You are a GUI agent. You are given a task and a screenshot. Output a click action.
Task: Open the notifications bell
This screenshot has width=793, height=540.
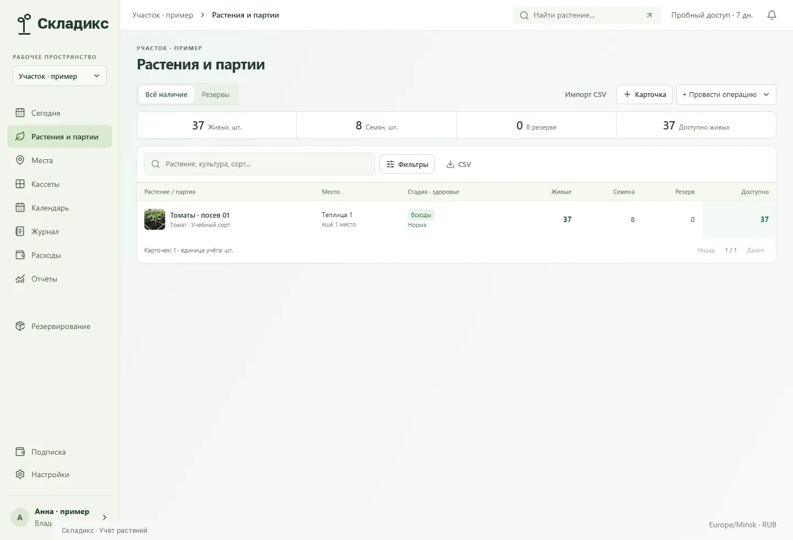[x=772, y=15]
